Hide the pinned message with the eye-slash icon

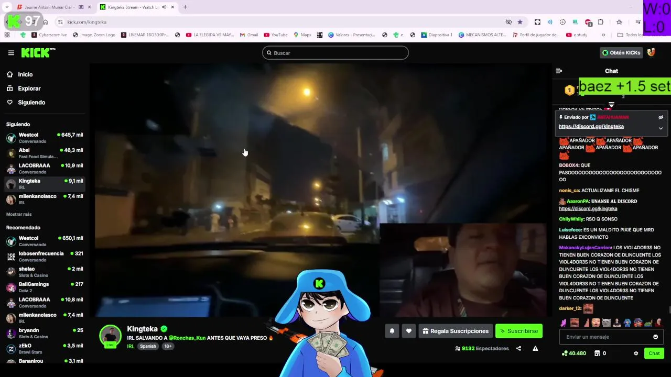click(661, 117)
